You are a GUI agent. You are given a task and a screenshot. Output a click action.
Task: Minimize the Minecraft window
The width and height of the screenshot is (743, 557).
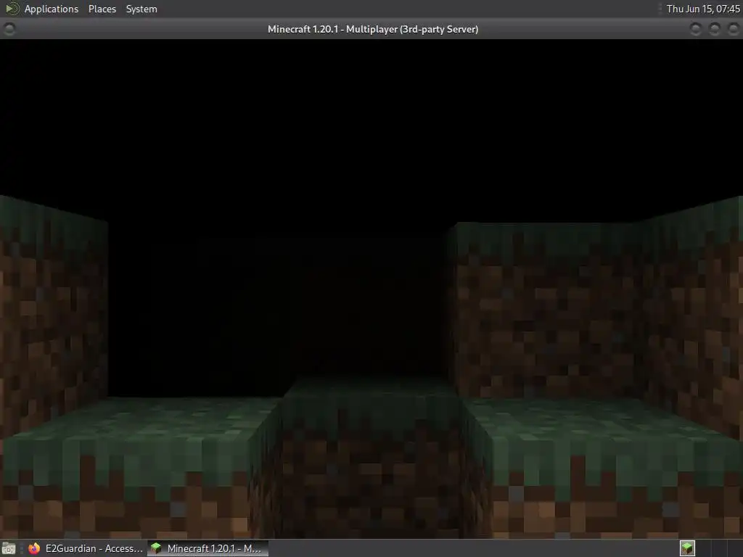[x=696, y=29]
